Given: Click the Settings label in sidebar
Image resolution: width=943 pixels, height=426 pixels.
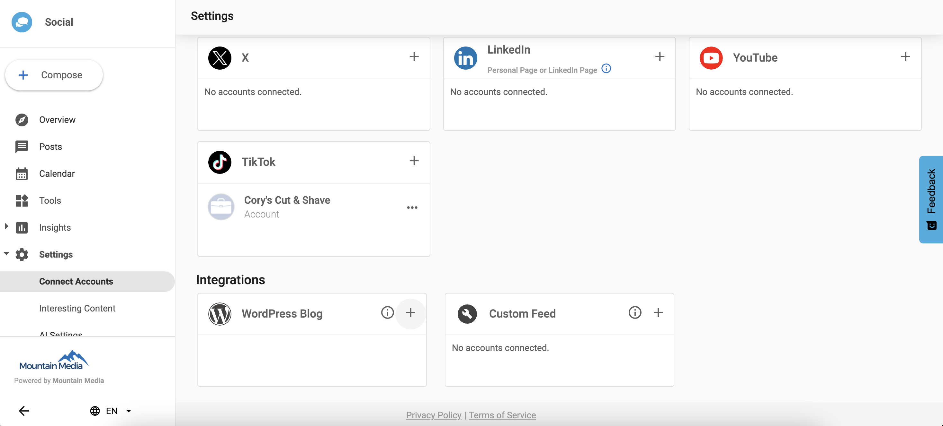Looking at the screenshot, I should coord(56,255).
